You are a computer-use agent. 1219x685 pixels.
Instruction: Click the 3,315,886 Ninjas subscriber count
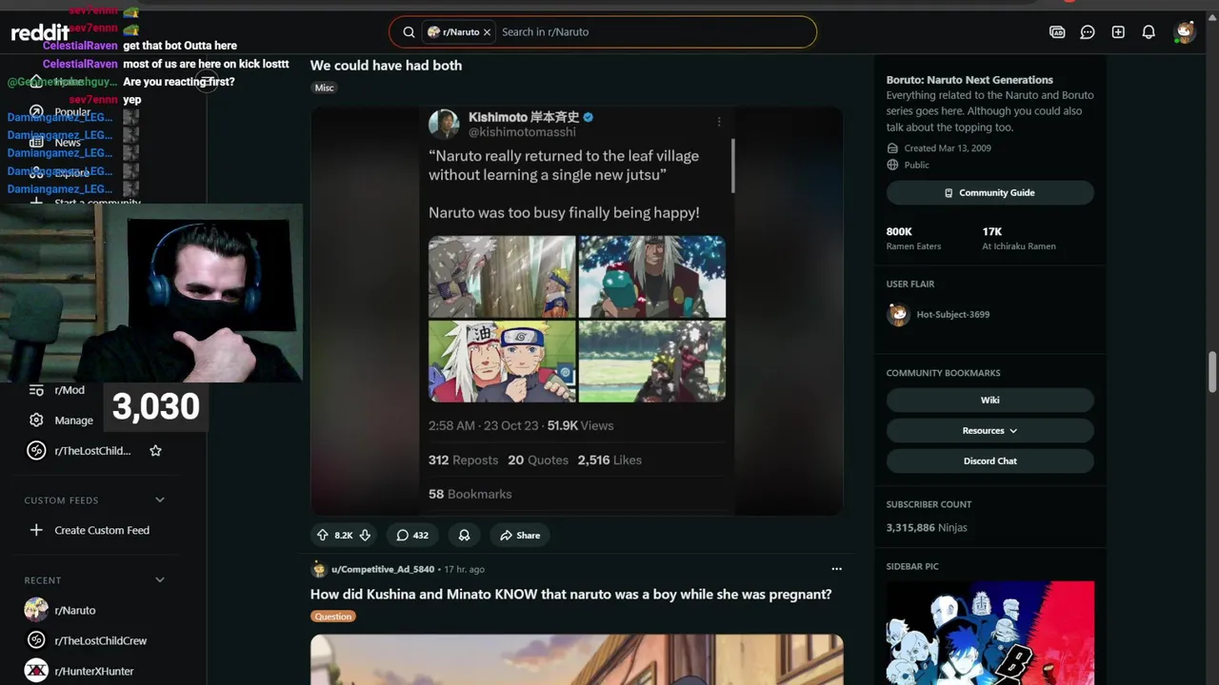927,527
